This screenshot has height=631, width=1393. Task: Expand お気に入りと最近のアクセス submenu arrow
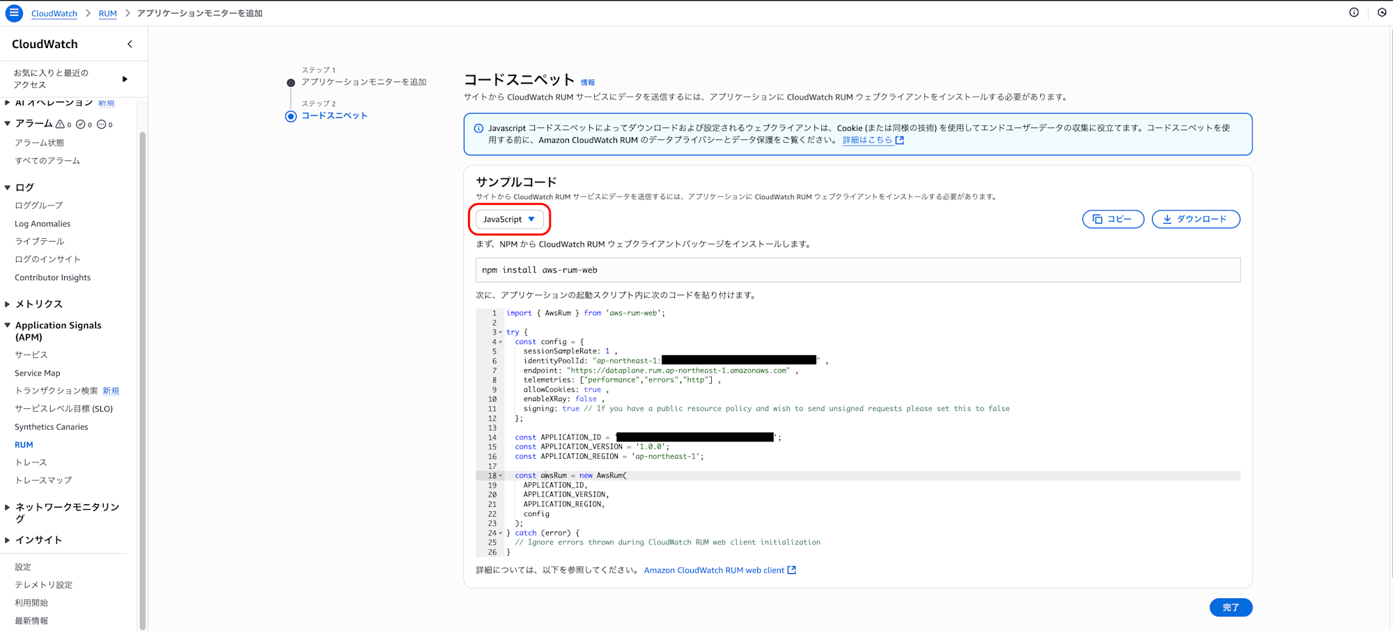(125, 79)
